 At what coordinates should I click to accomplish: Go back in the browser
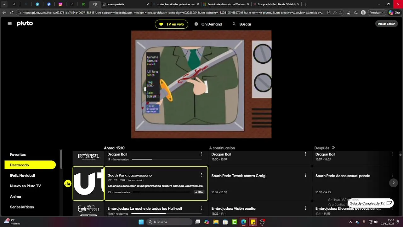coord(4,13)
